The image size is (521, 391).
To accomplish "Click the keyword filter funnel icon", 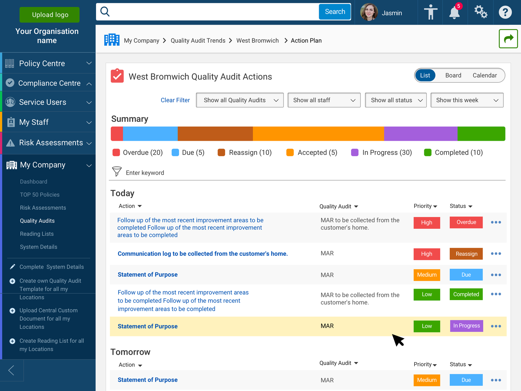I will tap(117, 171).
